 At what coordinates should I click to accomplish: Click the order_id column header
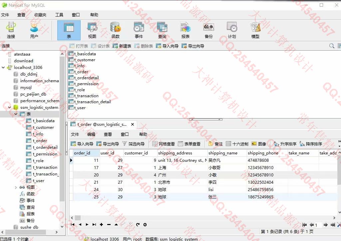pos(86,153)
